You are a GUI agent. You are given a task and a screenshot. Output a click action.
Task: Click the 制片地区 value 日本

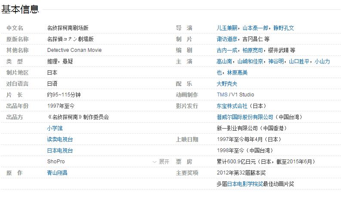point(52,72)
